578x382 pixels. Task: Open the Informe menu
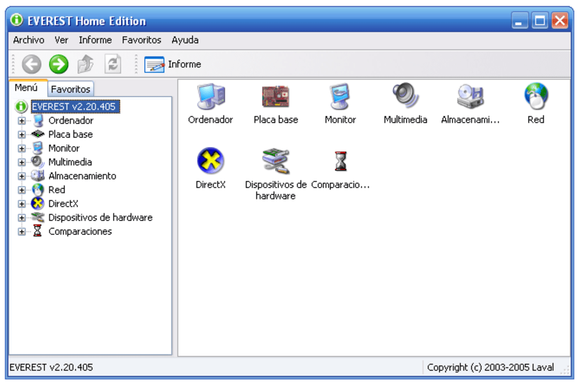[x=95, y=40]
